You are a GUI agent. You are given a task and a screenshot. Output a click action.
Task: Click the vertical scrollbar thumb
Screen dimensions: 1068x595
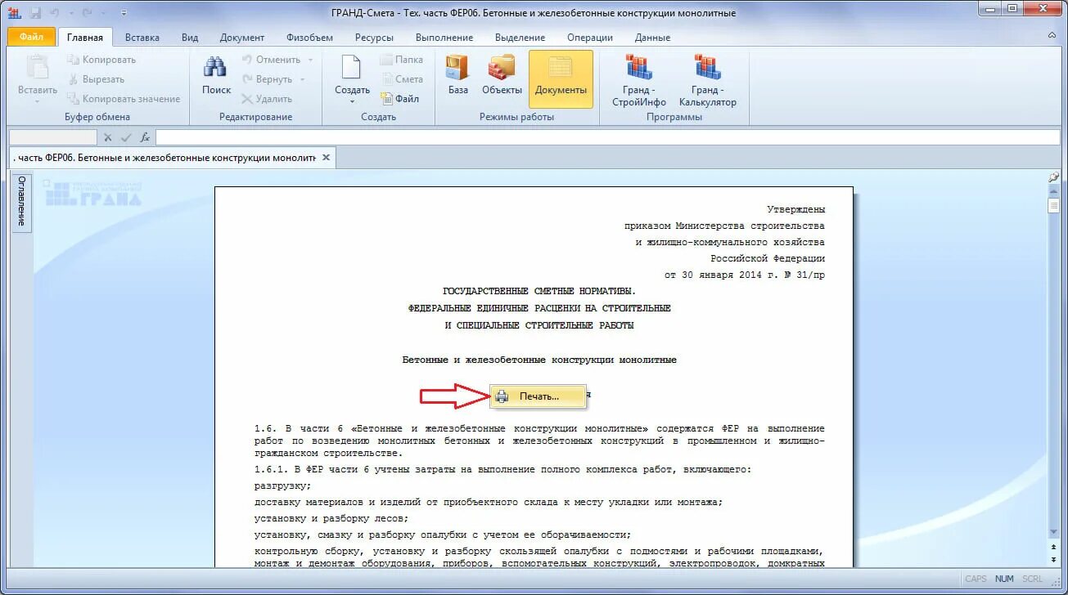1054,206
